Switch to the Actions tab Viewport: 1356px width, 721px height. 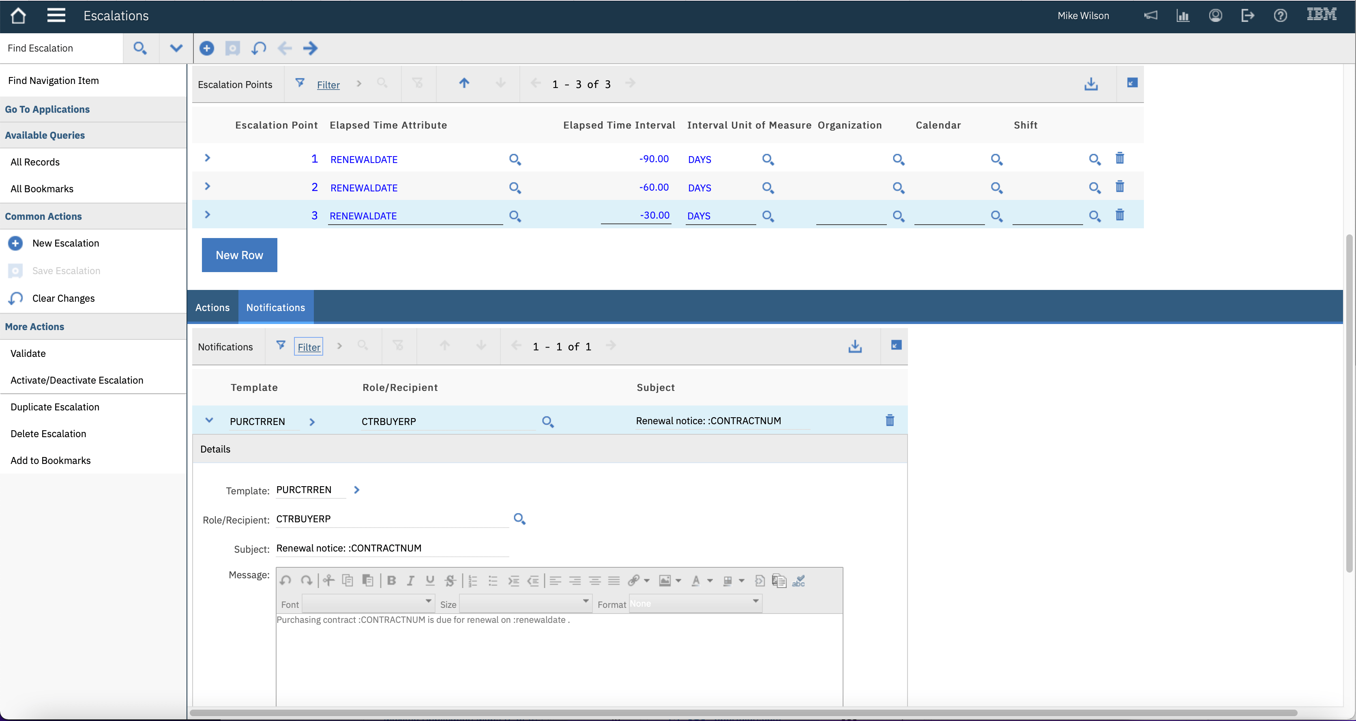point(212,307)
